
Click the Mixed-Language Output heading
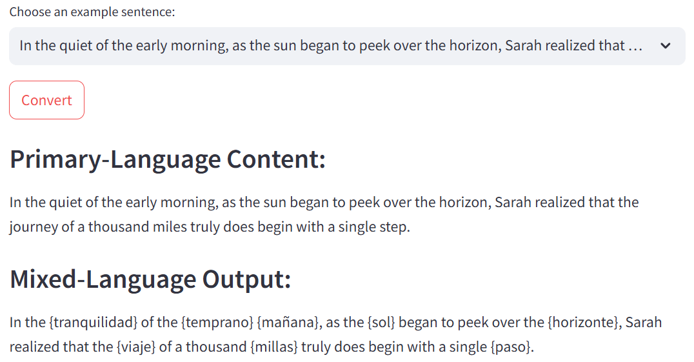tap(150, 279)
